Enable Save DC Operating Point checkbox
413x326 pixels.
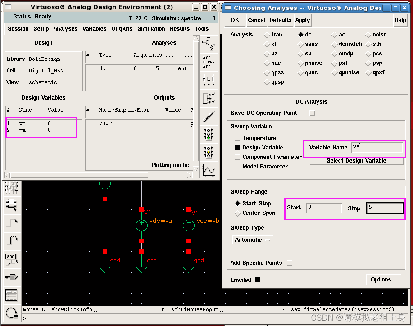(312, 113)
